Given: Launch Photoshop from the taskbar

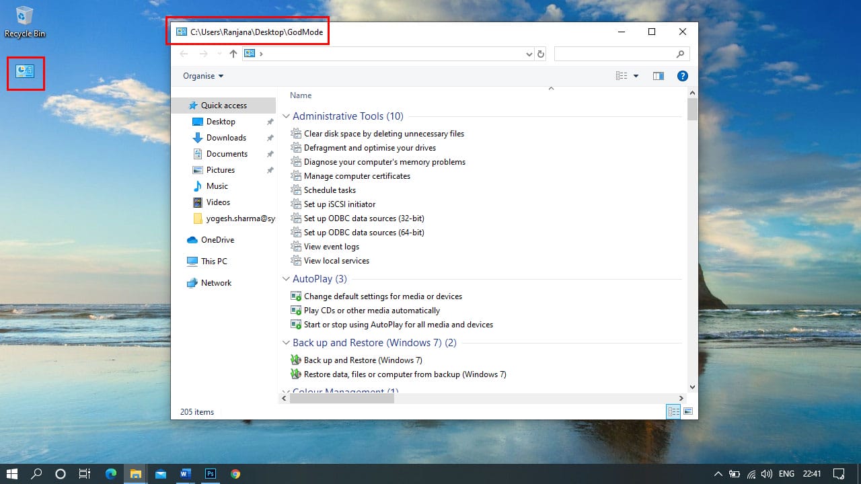Looking at the screenshot, I should pyautogui.click(x=211, y=473).
